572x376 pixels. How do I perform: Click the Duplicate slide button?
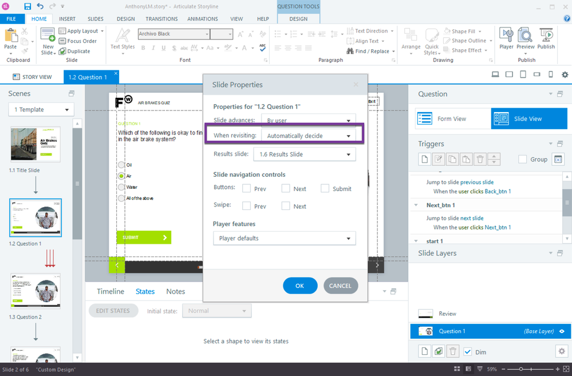pos(74,51)
